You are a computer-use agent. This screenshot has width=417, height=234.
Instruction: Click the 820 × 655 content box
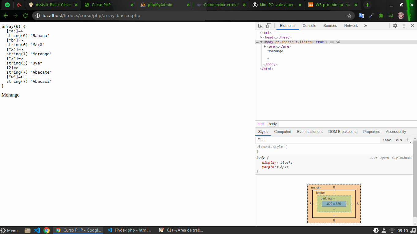point(334,204)
